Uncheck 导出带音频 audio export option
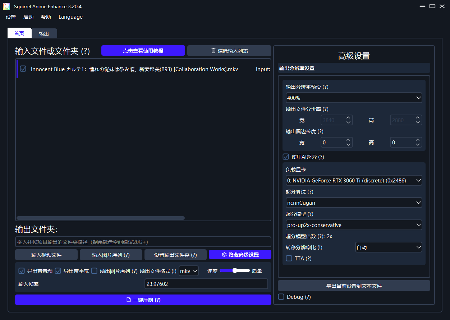The width and height of the screenshot is (450, 320). (22, 271)
